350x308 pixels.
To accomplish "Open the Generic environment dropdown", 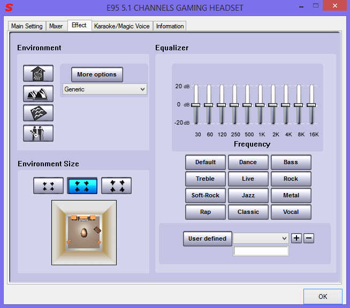I will pos(105,89).
